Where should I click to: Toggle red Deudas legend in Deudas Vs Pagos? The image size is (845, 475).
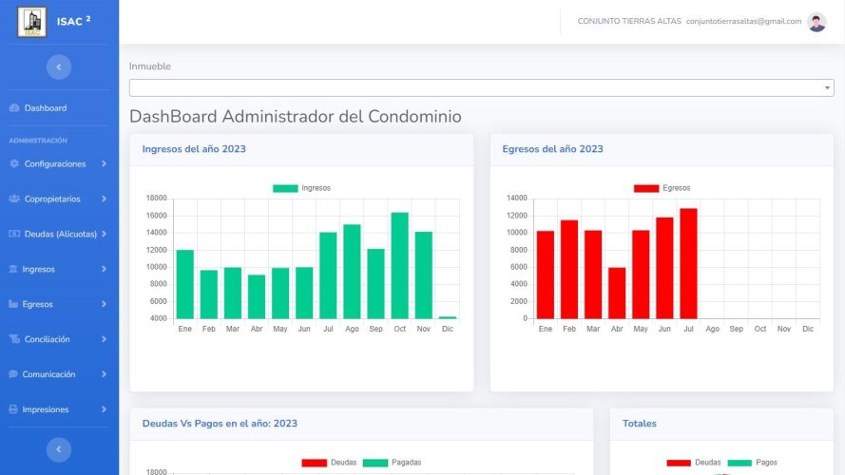click(x=315, y=463)
